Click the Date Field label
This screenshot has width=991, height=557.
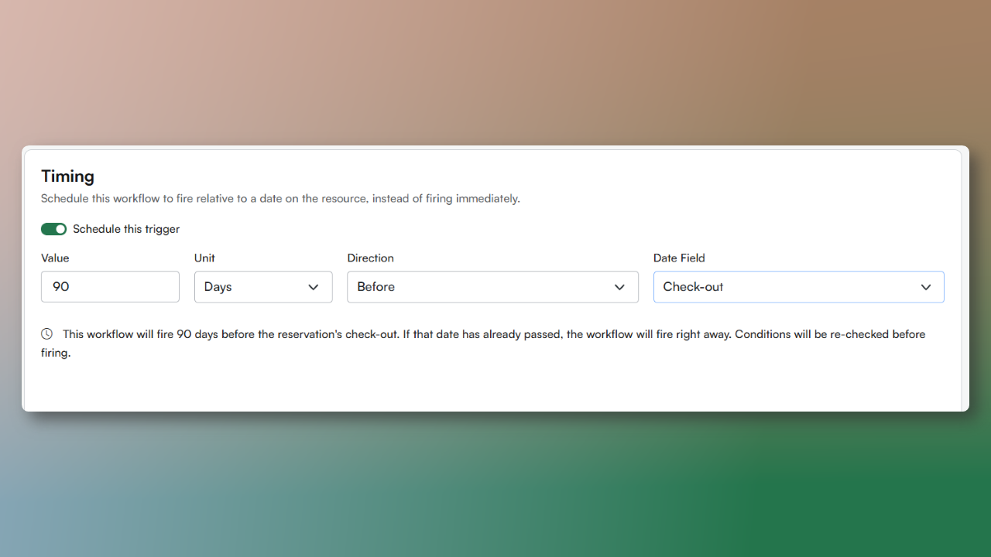pyautogui.click(x=679, y=258)
